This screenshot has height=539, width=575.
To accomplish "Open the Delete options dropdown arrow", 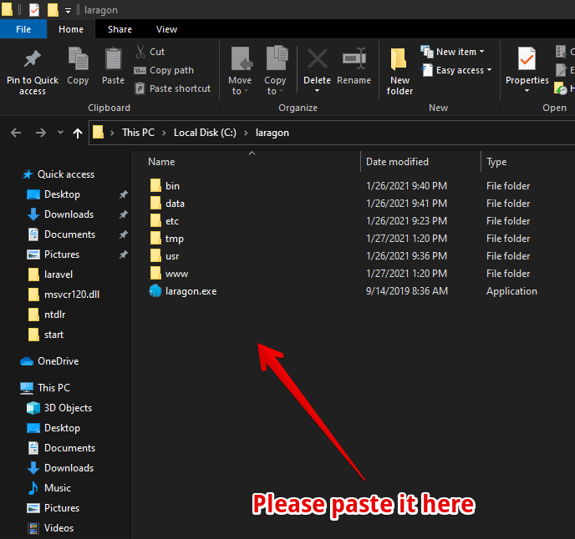I will (318, 90).
